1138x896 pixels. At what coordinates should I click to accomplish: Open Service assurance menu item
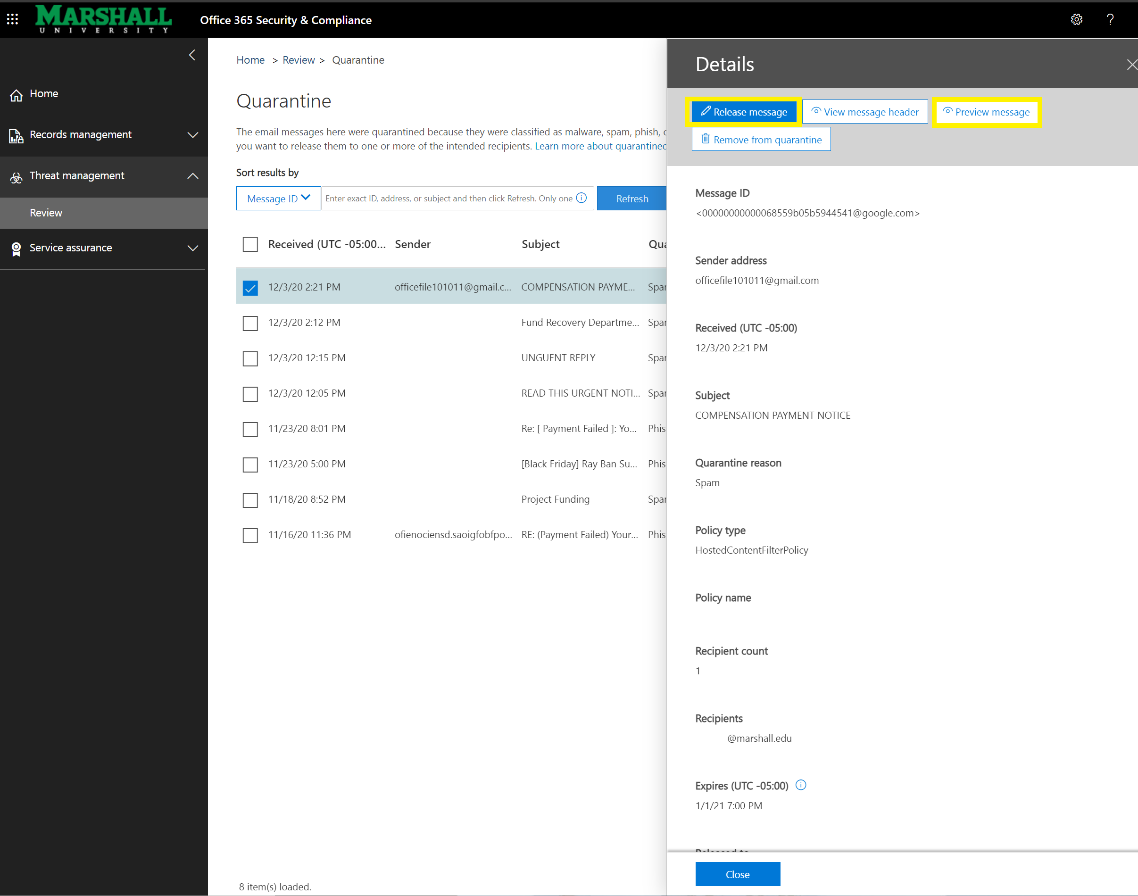(x=104, y=248)
